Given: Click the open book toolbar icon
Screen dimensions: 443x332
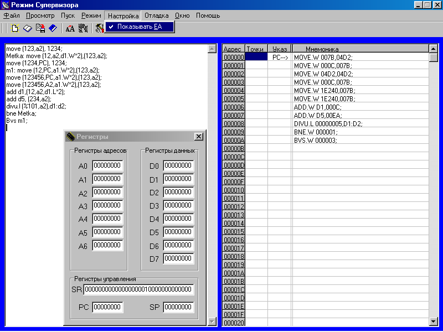Looking at the screenshot, I should coord(28,28).
